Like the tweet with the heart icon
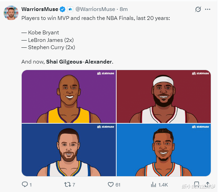 pyautogui.click(x=111, y=184)
